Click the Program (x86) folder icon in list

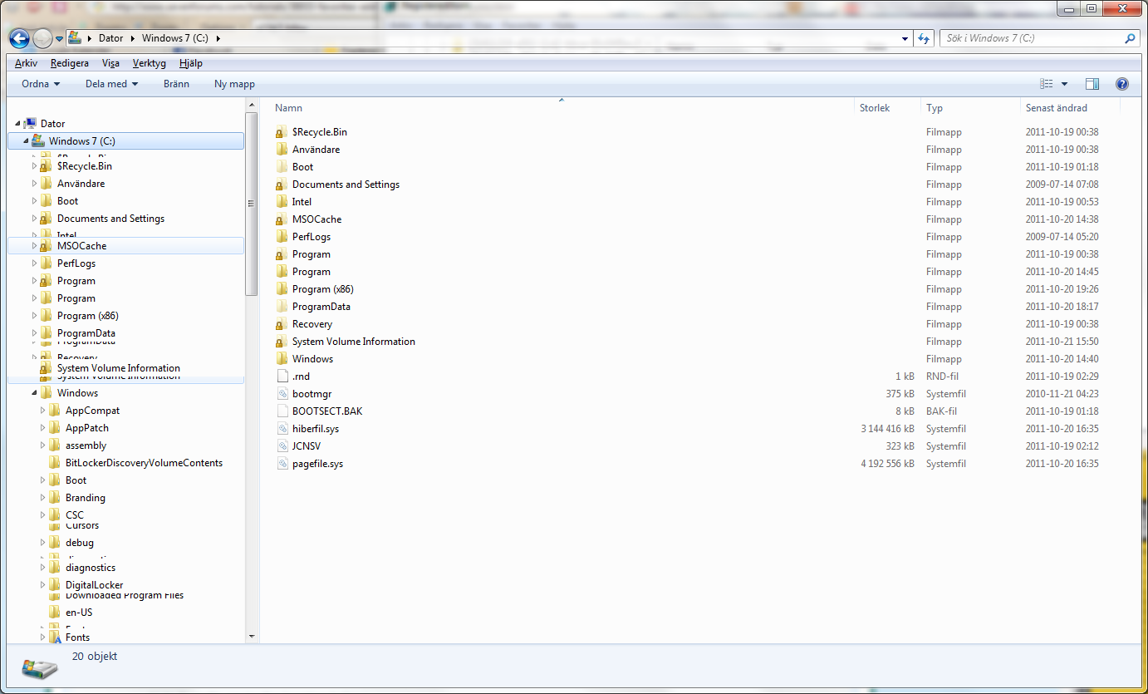[282, 289]
